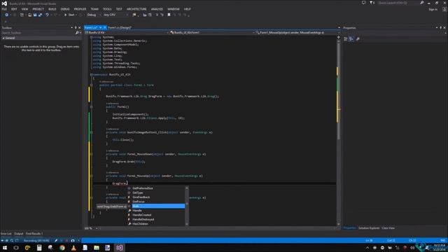Open the Toolbox window position dropdown arrow
The image size is (448, 252).
click(x=71, y=28)
